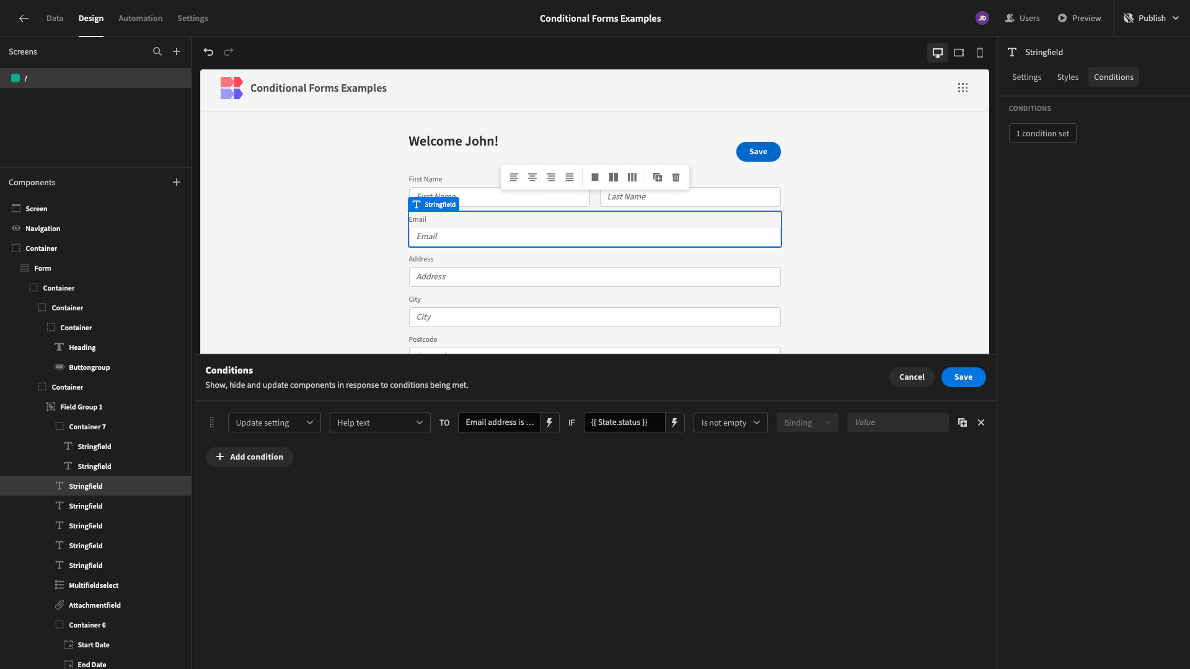
Task: Toggle visibility eye on Navigation component
Action: [x=16, y=229]
